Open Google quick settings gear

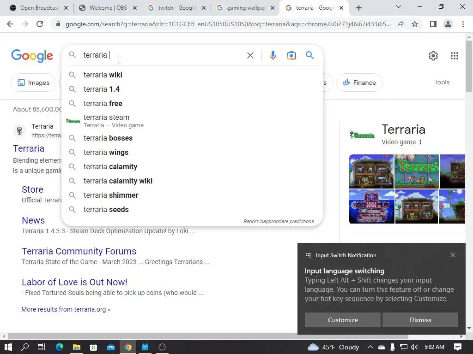click(x=433, y=56)
